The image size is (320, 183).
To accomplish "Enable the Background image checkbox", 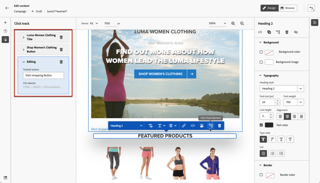I will [261, 62].
